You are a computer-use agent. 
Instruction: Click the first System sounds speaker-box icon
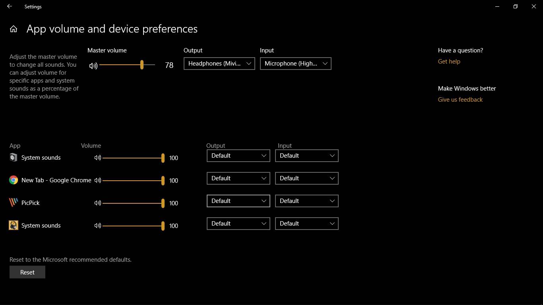coord(14,158)
